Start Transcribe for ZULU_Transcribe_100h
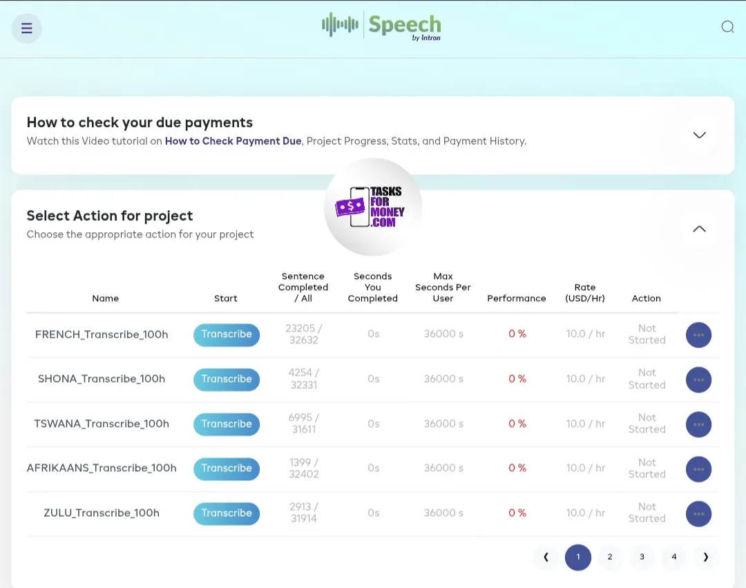Viewport: 746px width, 588px height. click(x=227, y=513)
